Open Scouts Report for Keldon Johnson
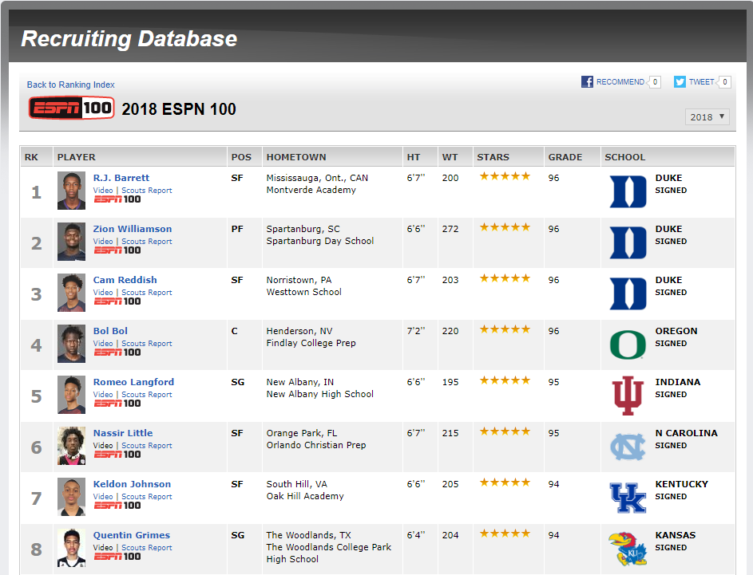The height and width of the screenshot is (575, 753). point(146,497)
